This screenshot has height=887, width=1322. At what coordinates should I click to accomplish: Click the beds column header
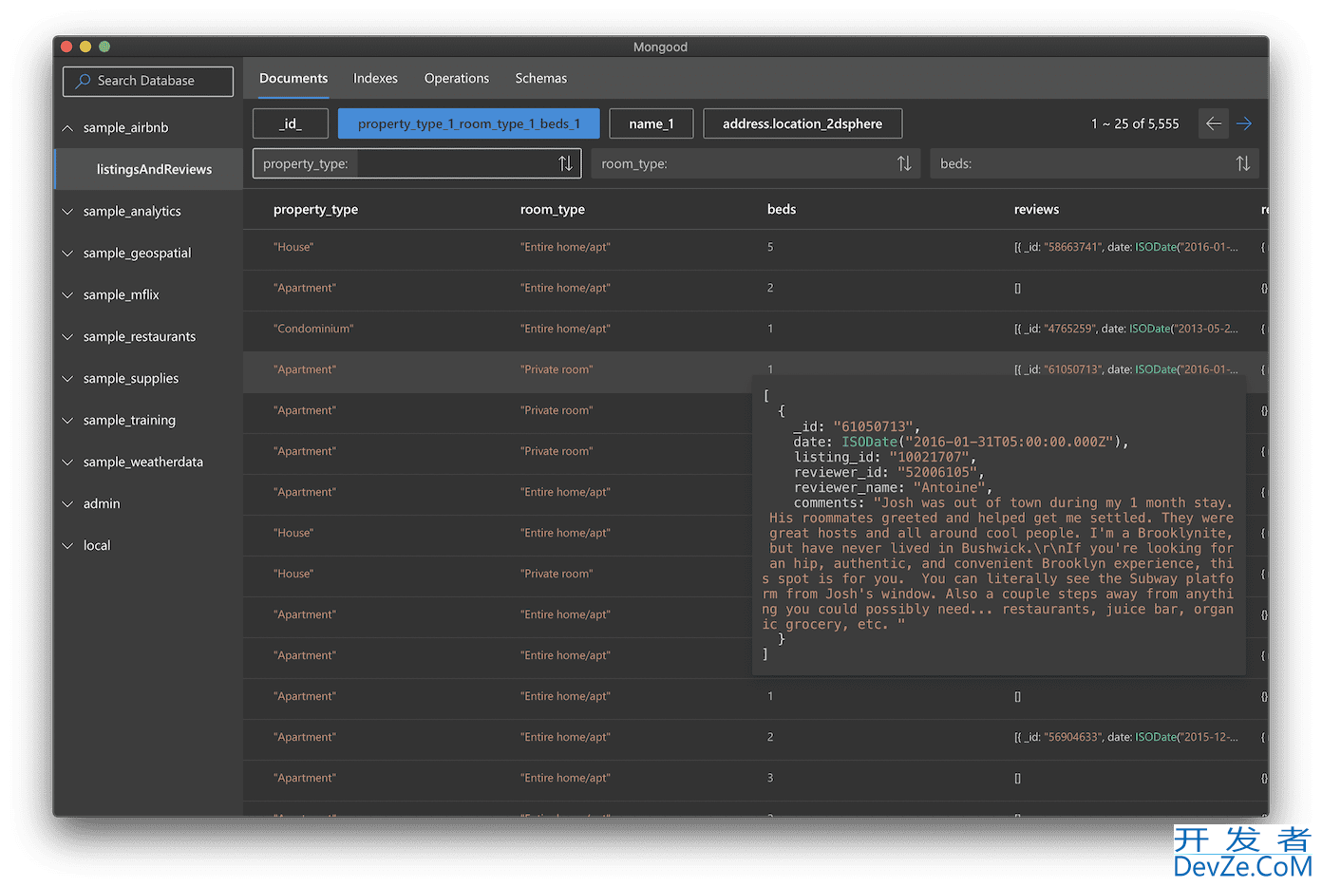click(782, 209)
